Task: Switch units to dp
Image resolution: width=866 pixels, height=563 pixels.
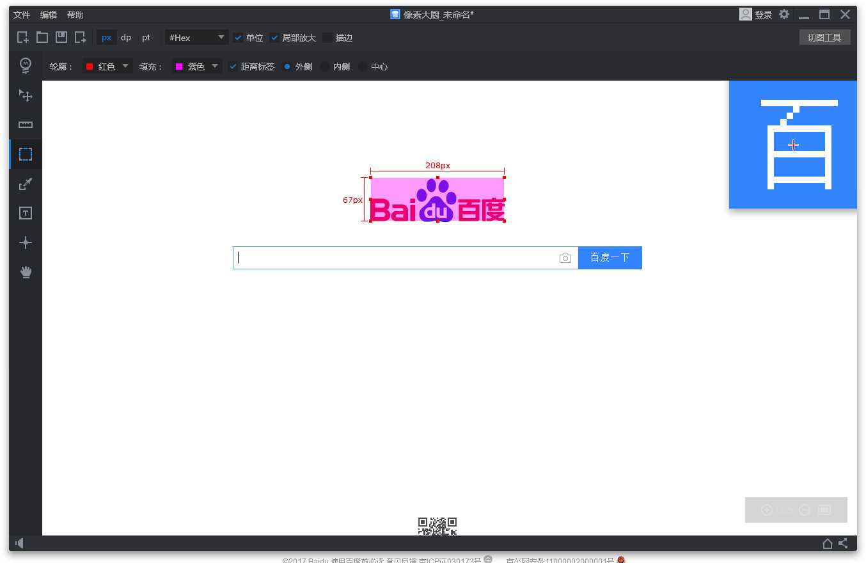Action: point(126,38)
